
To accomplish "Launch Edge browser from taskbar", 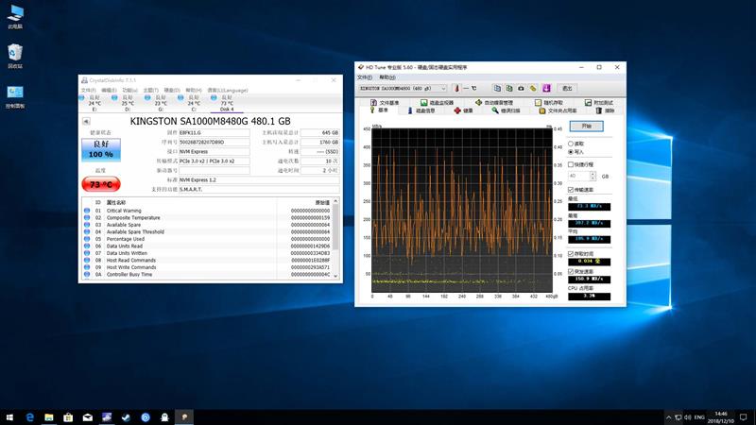I will (x=29, y=417).
